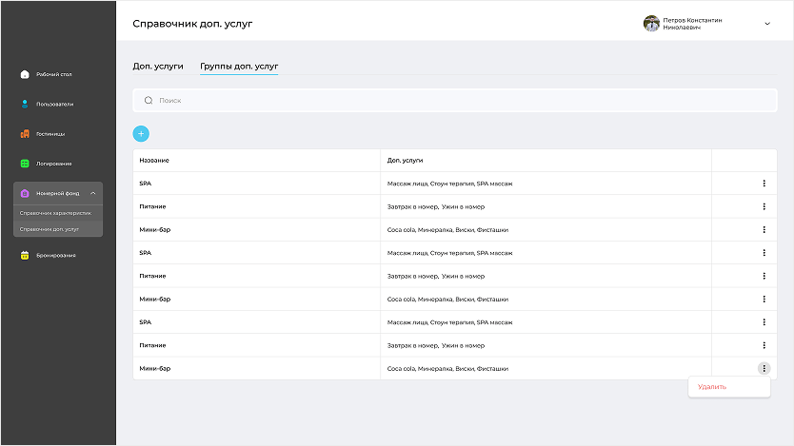Click the first Питание row name
The height and width of the screenshot is (446, 794).
click(152, 206)
